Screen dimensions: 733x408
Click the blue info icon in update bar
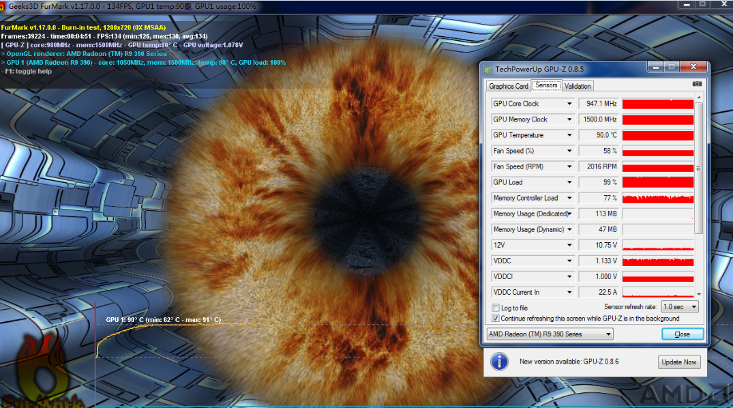499,362
